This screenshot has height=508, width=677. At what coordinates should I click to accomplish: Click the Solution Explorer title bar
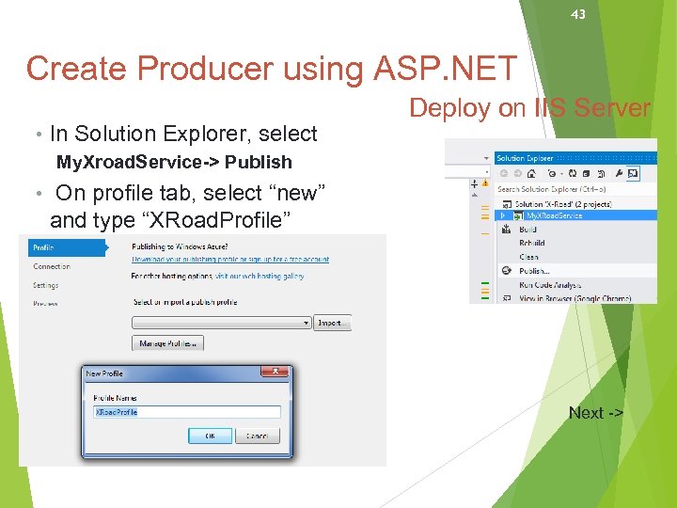pyautogui.click(x=575, y=158)
